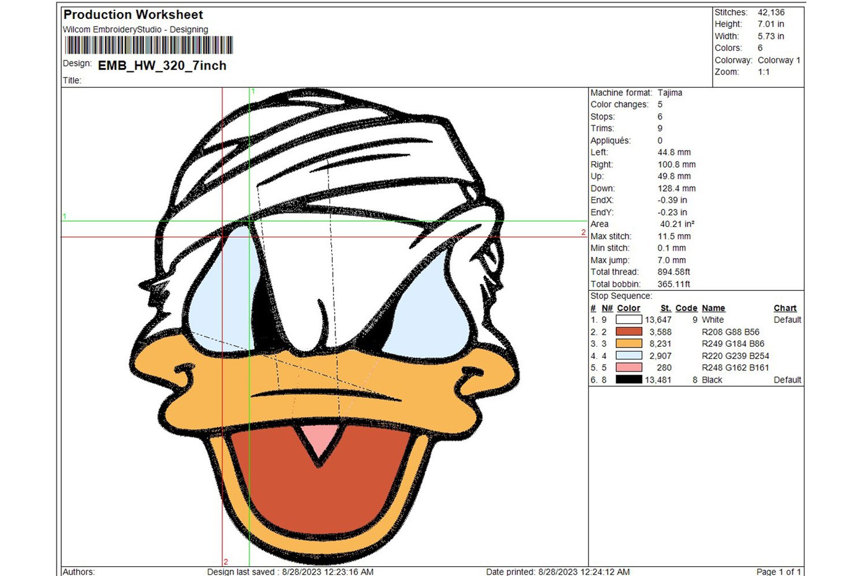Select the Up value "49.8 mm"
Screen dimensions: 867x576
(x=674, y=176)
